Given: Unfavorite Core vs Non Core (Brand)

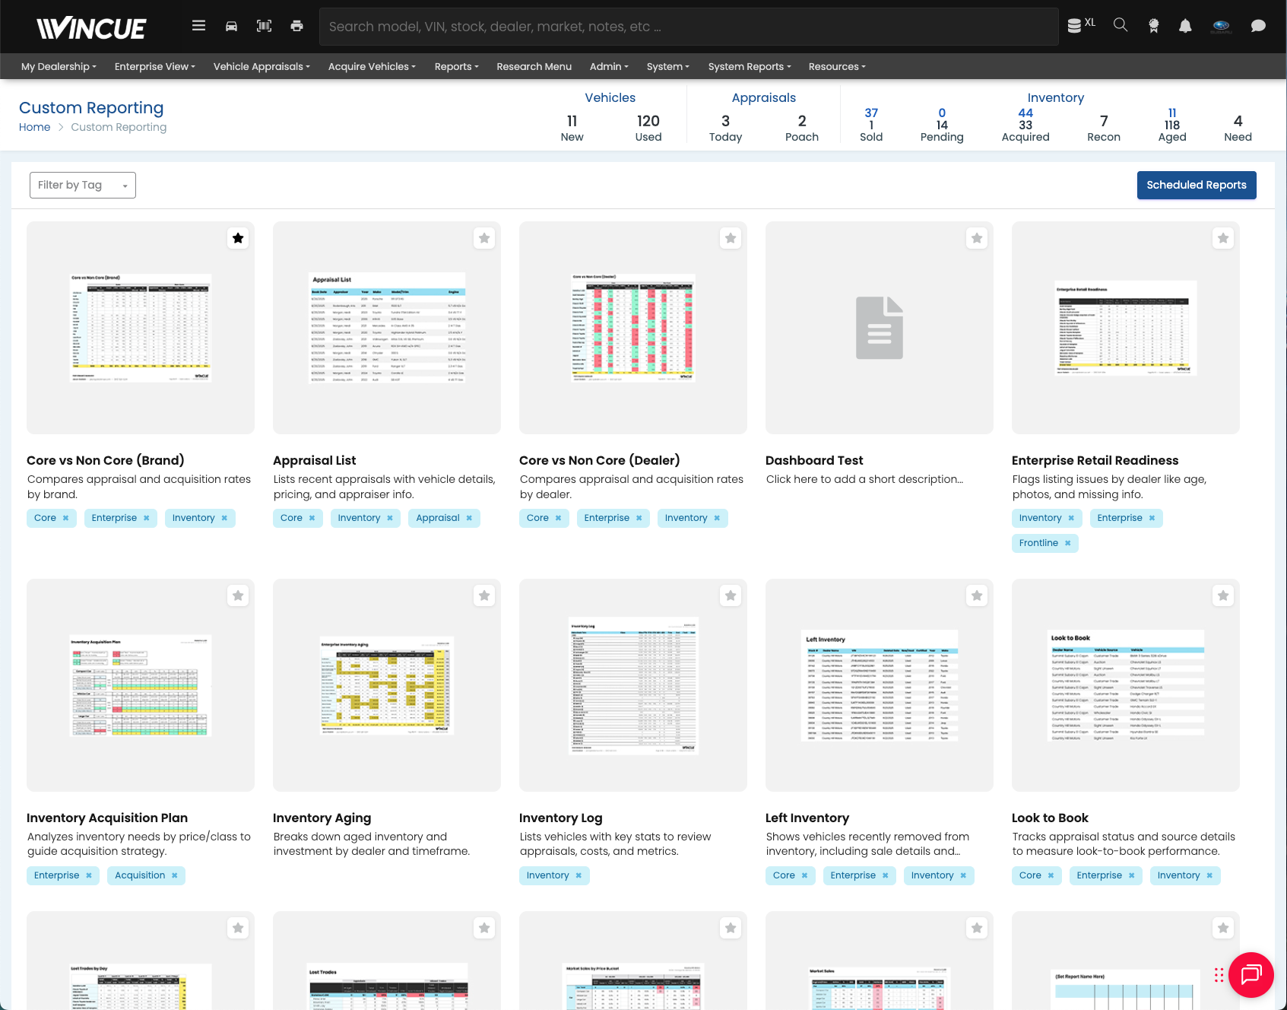Looking at the screenshot, I should point(238,237).
